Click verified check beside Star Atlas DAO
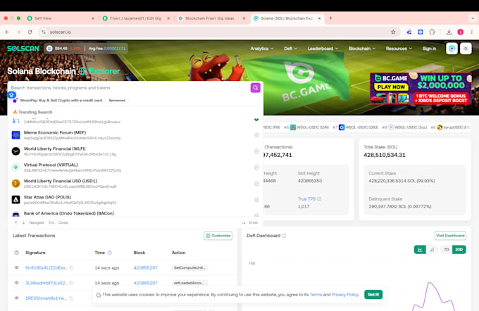This screenshot has width=479, height=311. 256,200
